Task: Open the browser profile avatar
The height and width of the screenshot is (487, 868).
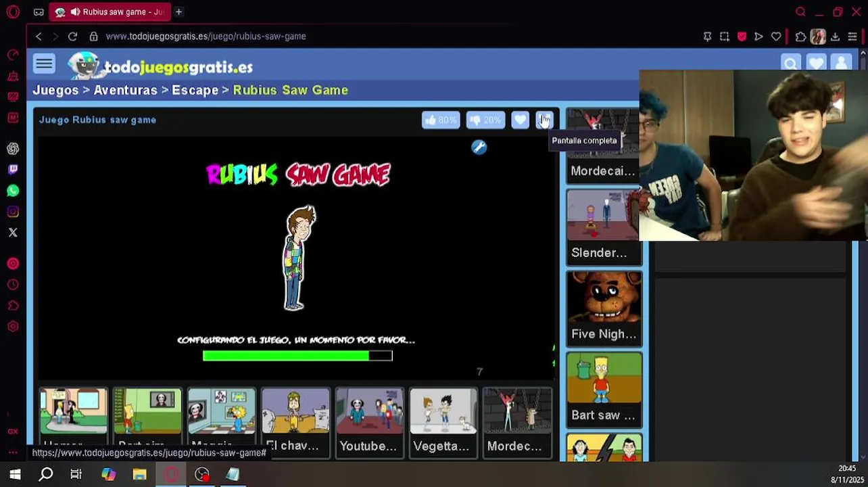Action: [818, 37]
